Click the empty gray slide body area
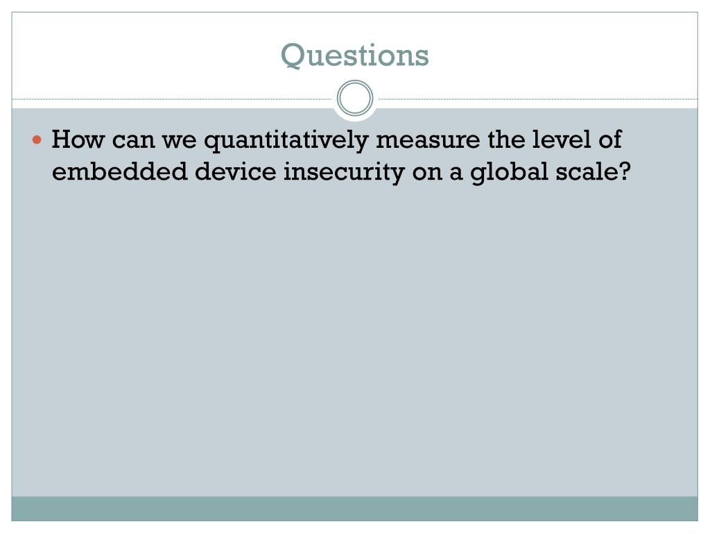710x533 pixels. pos(354,340)
